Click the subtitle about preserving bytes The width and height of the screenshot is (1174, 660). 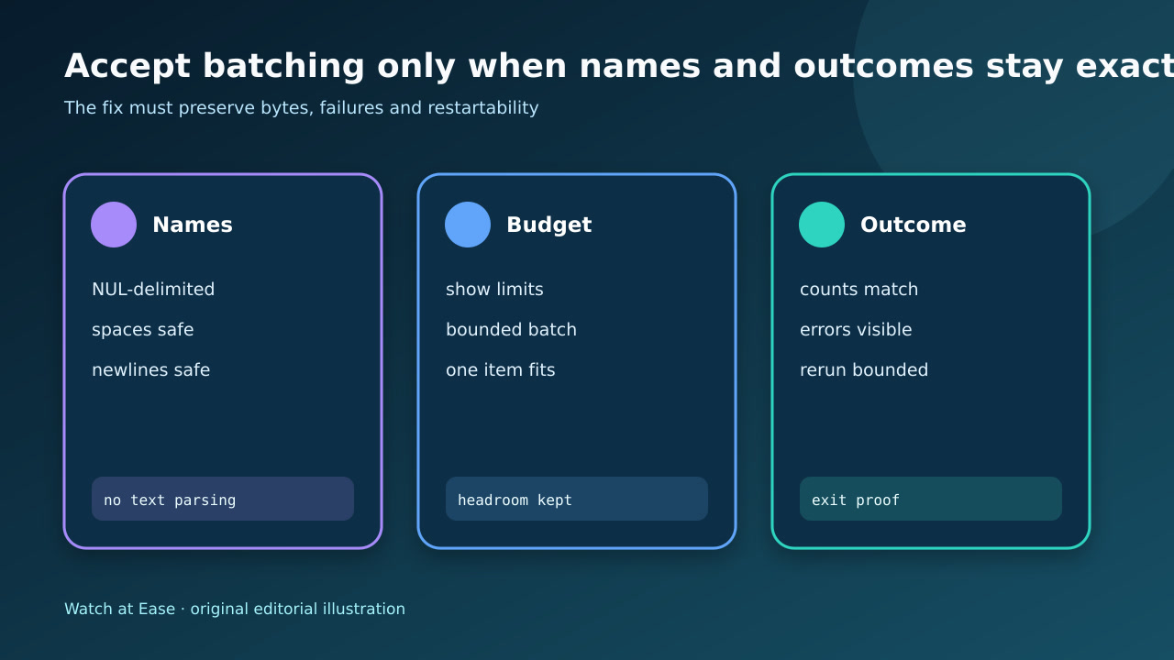[302, 108]
